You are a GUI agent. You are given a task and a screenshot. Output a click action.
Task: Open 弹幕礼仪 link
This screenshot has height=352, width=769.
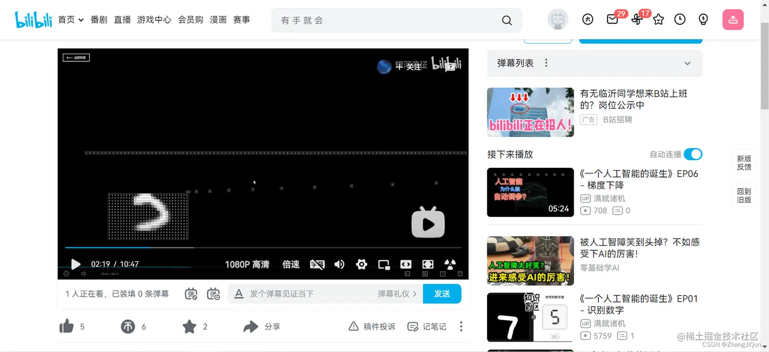[397, 294]
